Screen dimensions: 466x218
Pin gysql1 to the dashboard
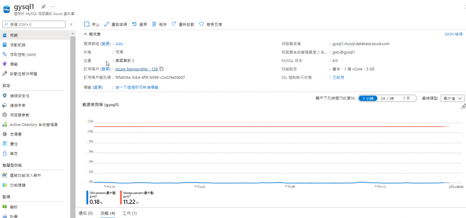point(43,6)
